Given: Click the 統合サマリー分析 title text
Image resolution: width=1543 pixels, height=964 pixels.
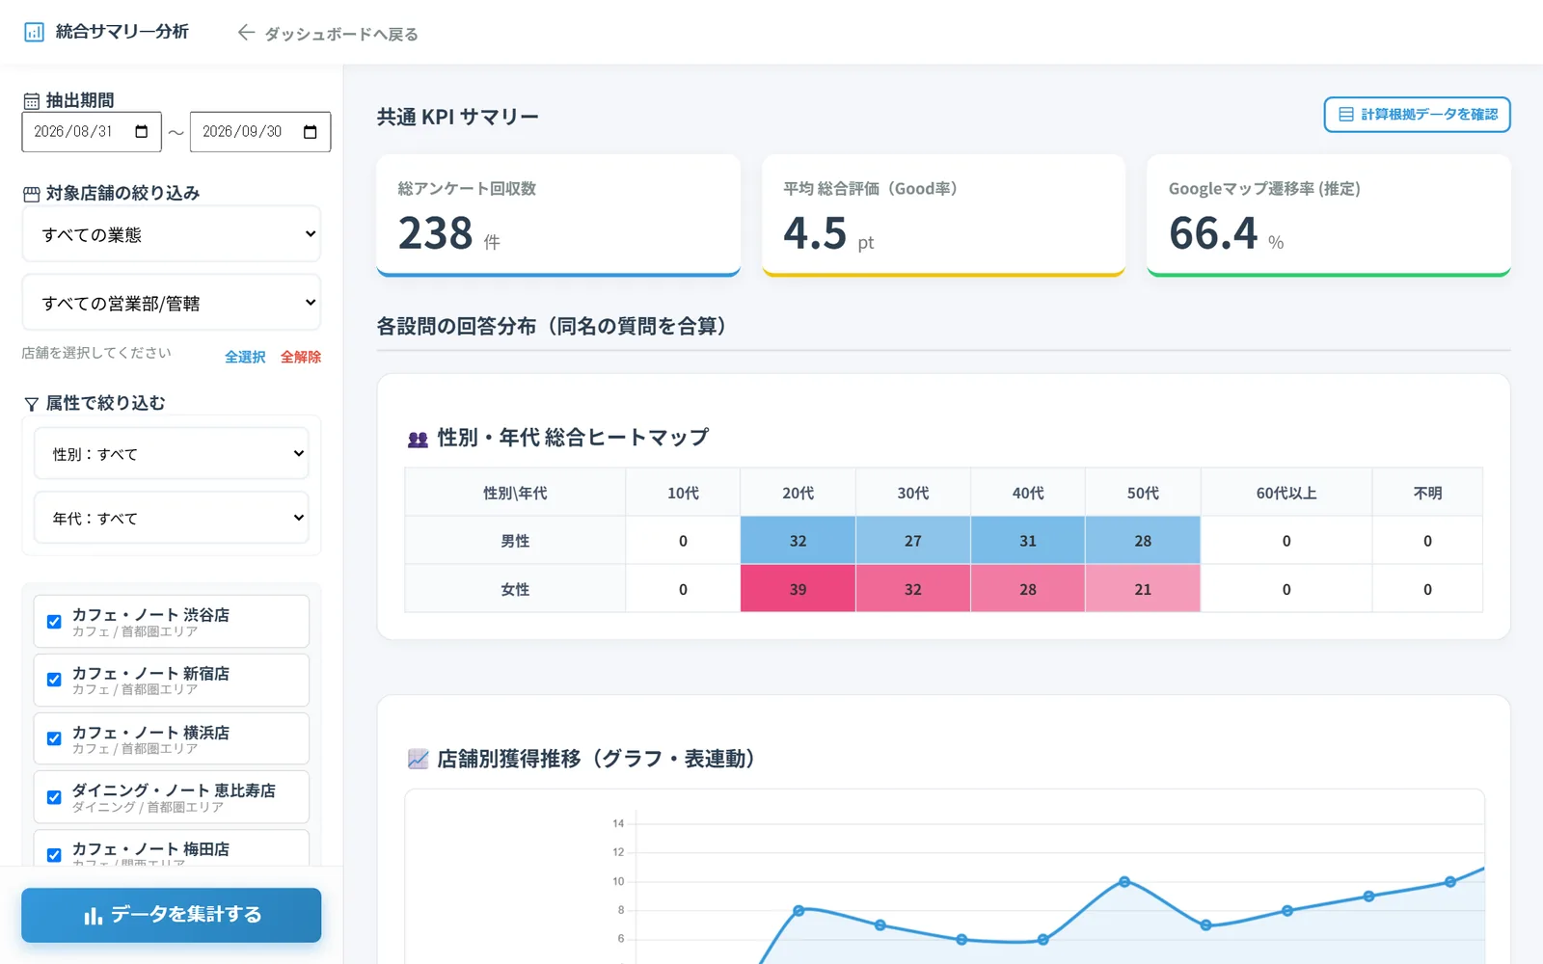Looking at the screenshot, I should [122, 32].
